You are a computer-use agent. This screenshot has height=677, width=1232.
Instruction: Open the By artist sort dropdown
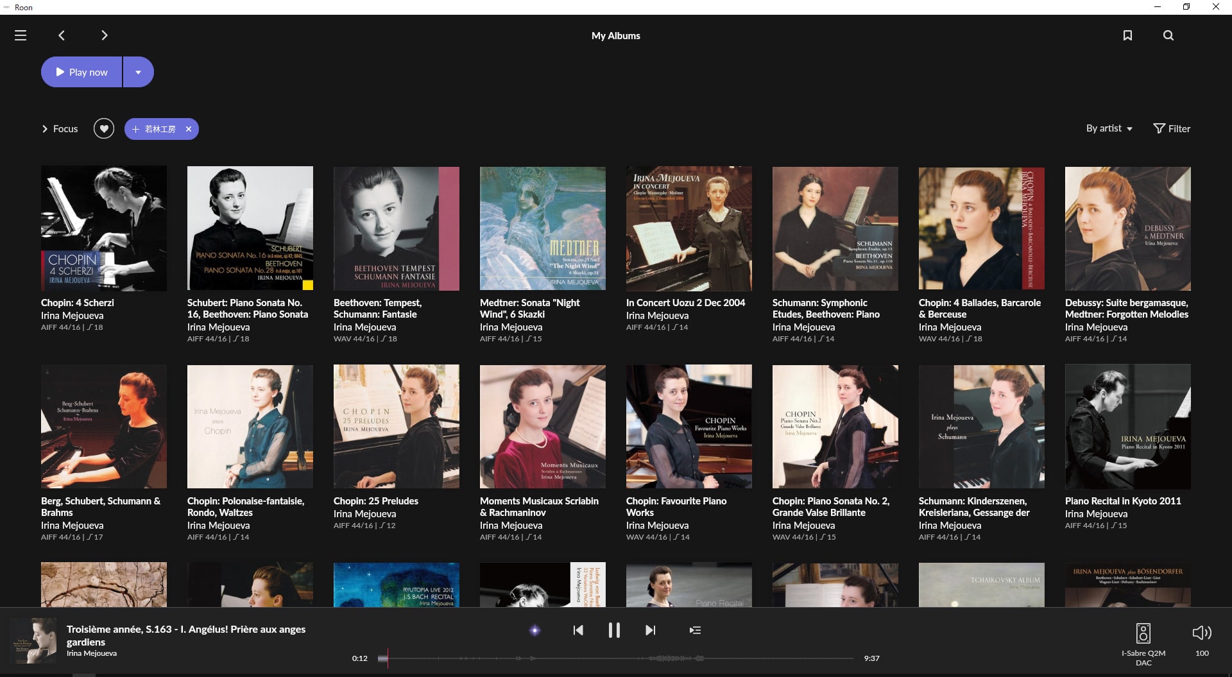pyautogui.click(x=1109, y=128)
